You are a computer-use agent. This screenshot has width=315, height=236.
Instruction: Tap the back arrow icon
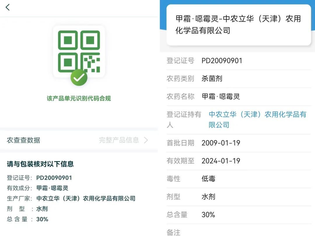8,7
